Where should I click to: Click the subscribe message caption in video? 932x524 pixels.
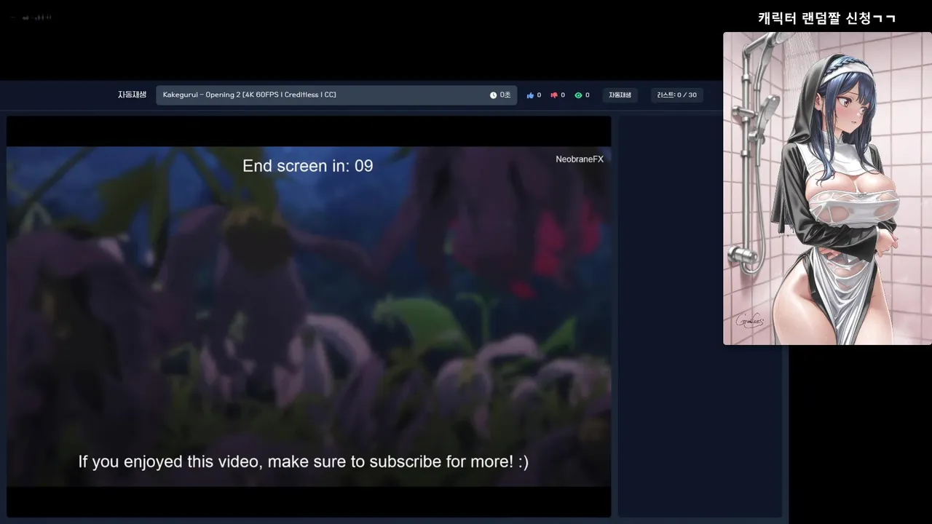tap(304, 461)
